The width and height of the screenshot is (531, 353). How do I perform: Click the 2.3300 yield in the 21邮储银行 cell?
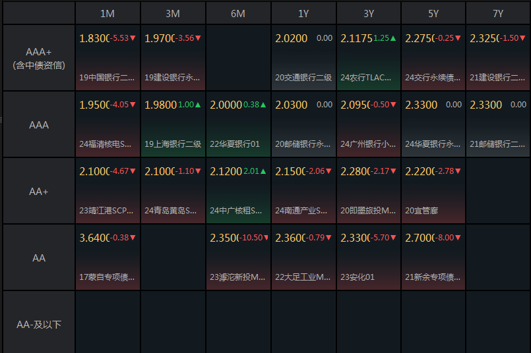pos(486,105)
